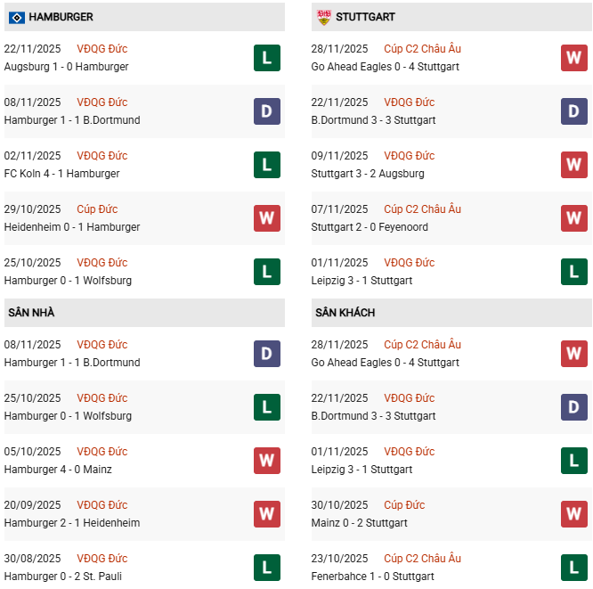593x589 pixels.
Task: Click the Stuttgart club crest icon
Action: coord(323,17)
